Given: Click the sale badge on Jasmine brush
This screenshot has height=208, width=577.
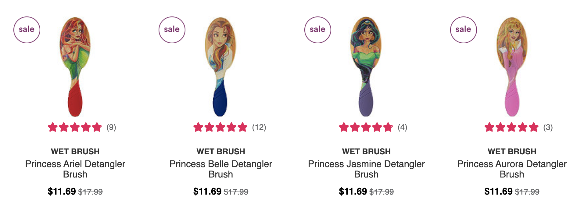Looking at the screenshot, I should point(318,30).
